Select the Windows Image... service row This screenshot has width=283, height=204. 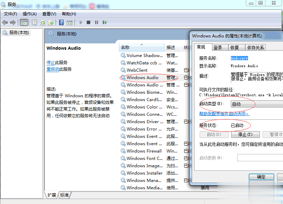coord(154,166)
